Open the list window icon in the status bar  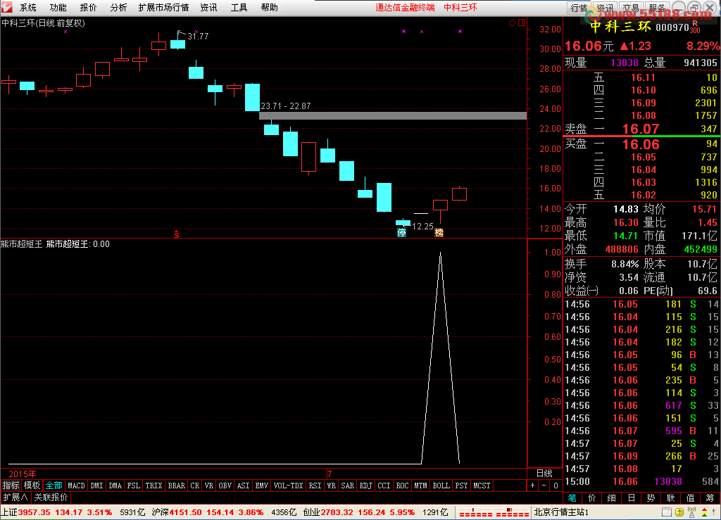pos(667,512)
